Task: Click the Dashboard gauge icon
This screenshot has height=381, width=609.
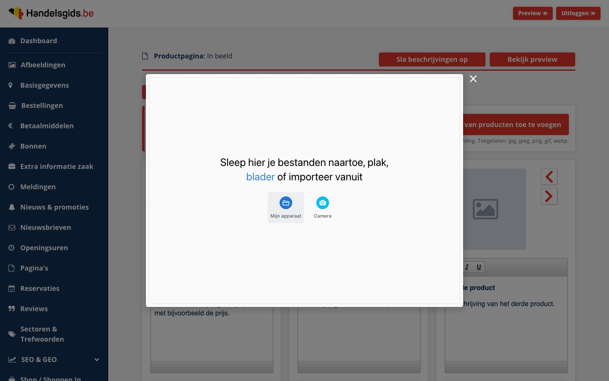Action: point(12,41)
